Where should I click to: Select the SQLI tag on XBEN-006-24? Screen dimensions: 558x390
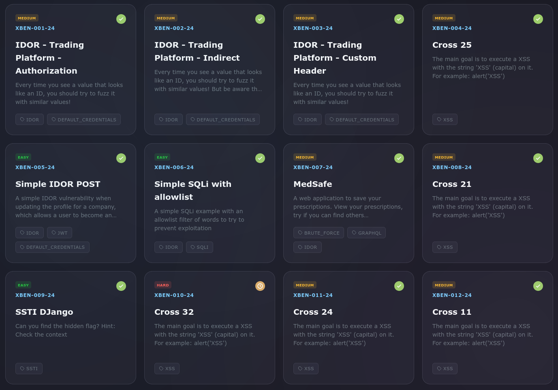199,247
